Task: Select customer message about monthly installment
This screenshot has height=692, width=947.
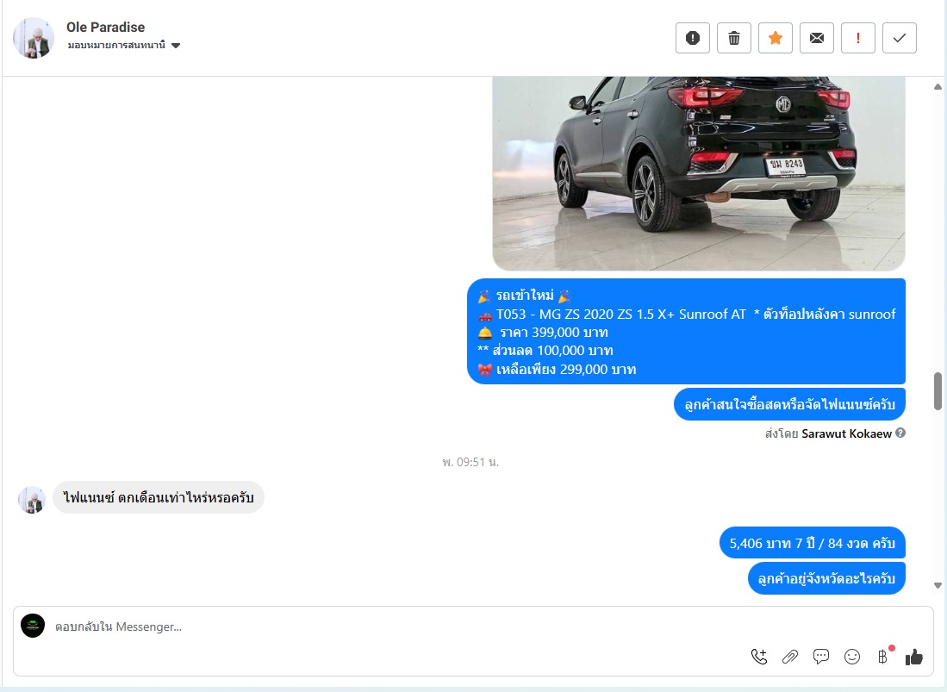Action: (x=159, y=497)
